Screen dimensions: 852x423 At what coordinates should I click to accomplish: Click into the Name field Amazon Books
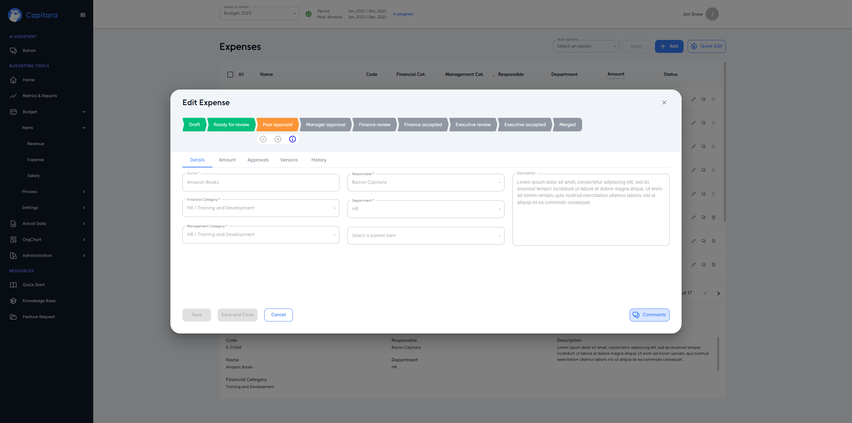261,182
